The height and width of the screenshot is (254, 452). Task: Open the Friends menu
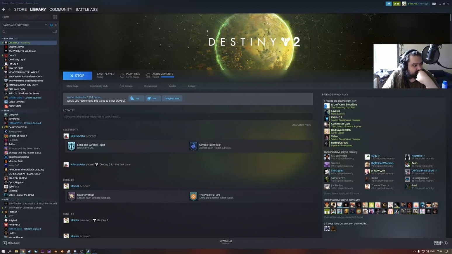pos(20,3)
